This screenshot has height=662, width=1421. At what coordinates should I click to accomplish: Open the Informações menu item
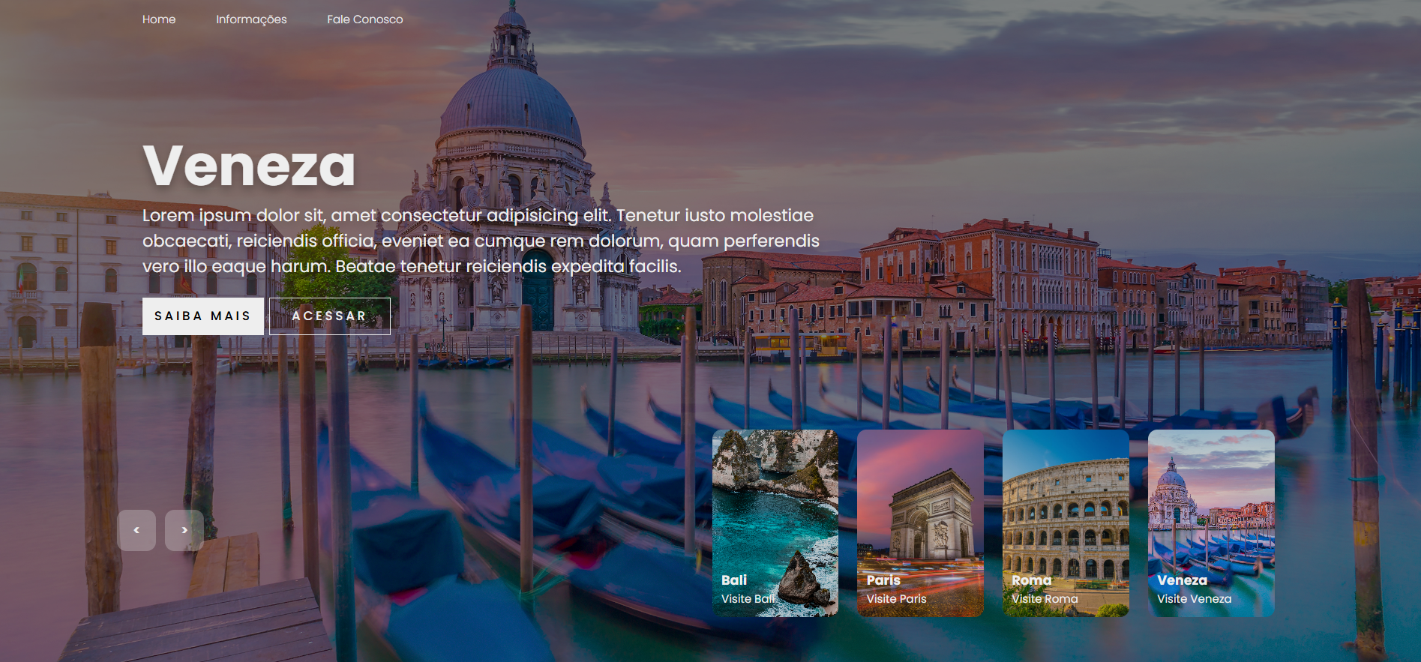coord(251,19)
